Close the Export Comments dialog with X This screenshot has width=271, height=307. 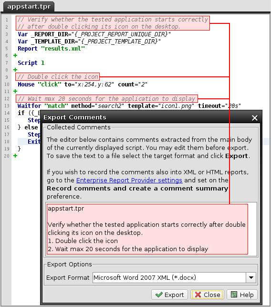point(255,118)
